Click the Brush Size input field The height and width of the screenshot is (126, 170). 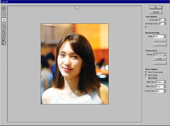click(x=161, y=20)
